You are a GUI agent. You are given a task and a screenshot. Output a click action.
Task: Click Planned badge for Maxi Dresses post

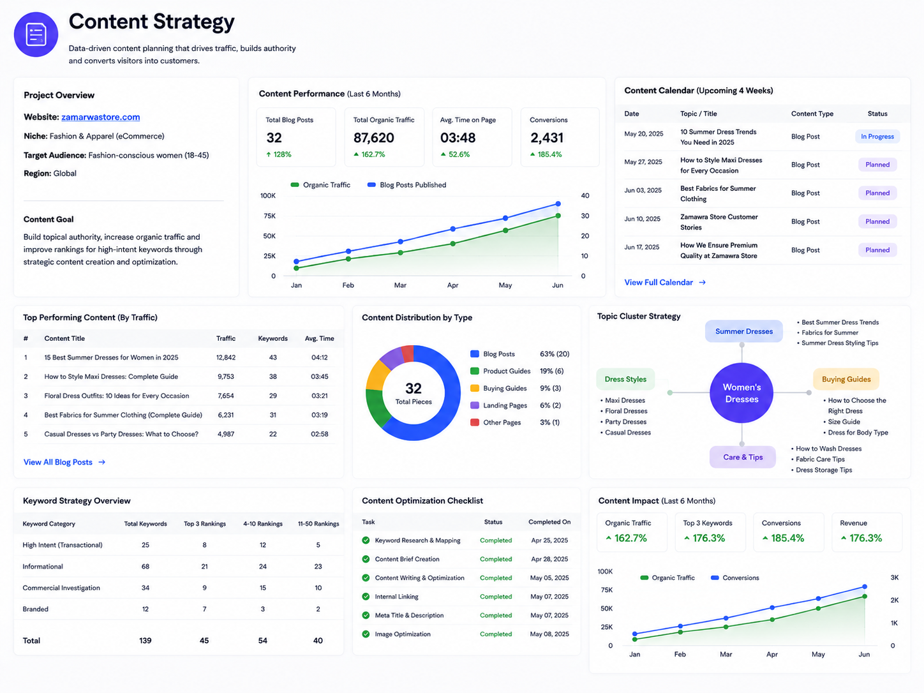[877, 165]
